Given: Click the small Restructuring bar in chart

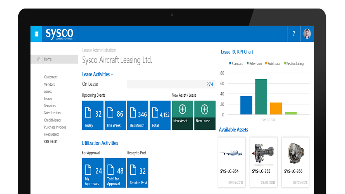Looking at the screenshot, I should (291, 113).
